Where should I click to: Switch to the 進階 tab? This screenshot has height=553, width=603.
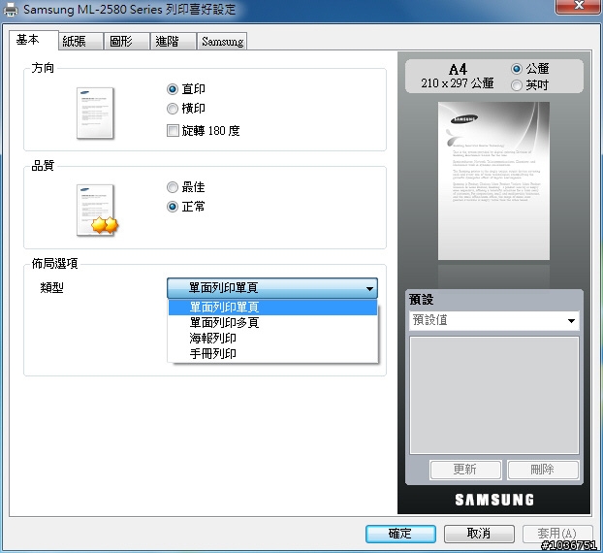pos(174,41)
